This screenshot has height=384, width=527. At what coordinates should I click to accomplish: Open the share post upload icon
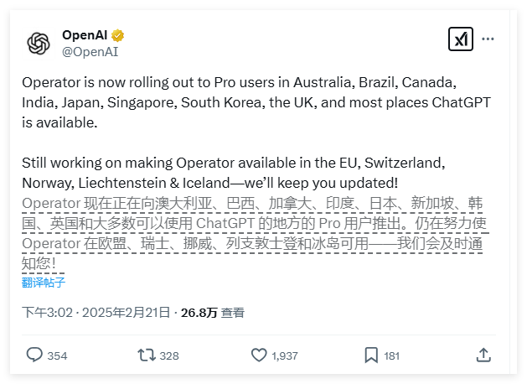pyautogui.click(x=483, y=355)
